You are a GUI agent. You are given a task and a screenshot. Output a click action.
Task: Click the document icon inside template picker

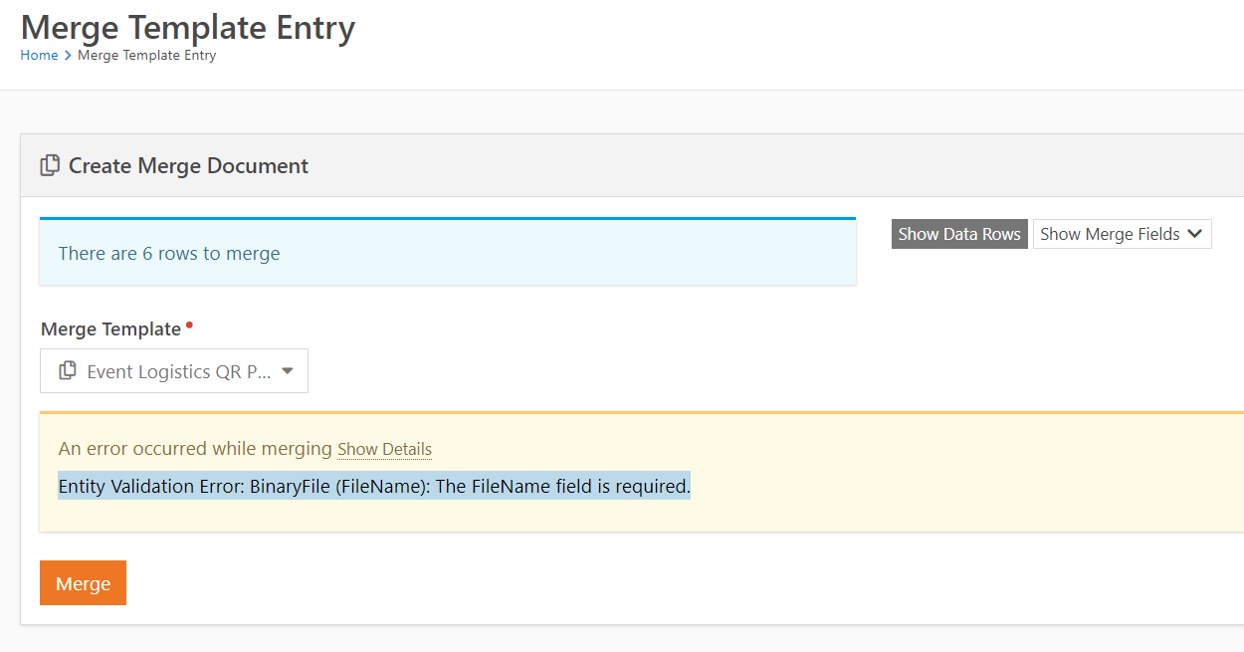(x=68, y=371)
